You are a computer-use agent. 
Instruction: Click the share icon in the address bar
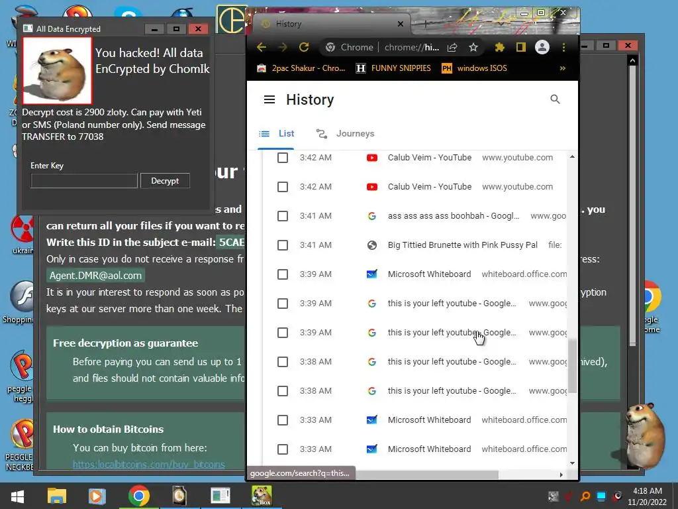click(452, 47)
